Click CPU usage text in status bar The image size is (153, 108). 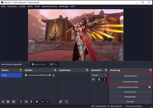(x=134, y=106)
